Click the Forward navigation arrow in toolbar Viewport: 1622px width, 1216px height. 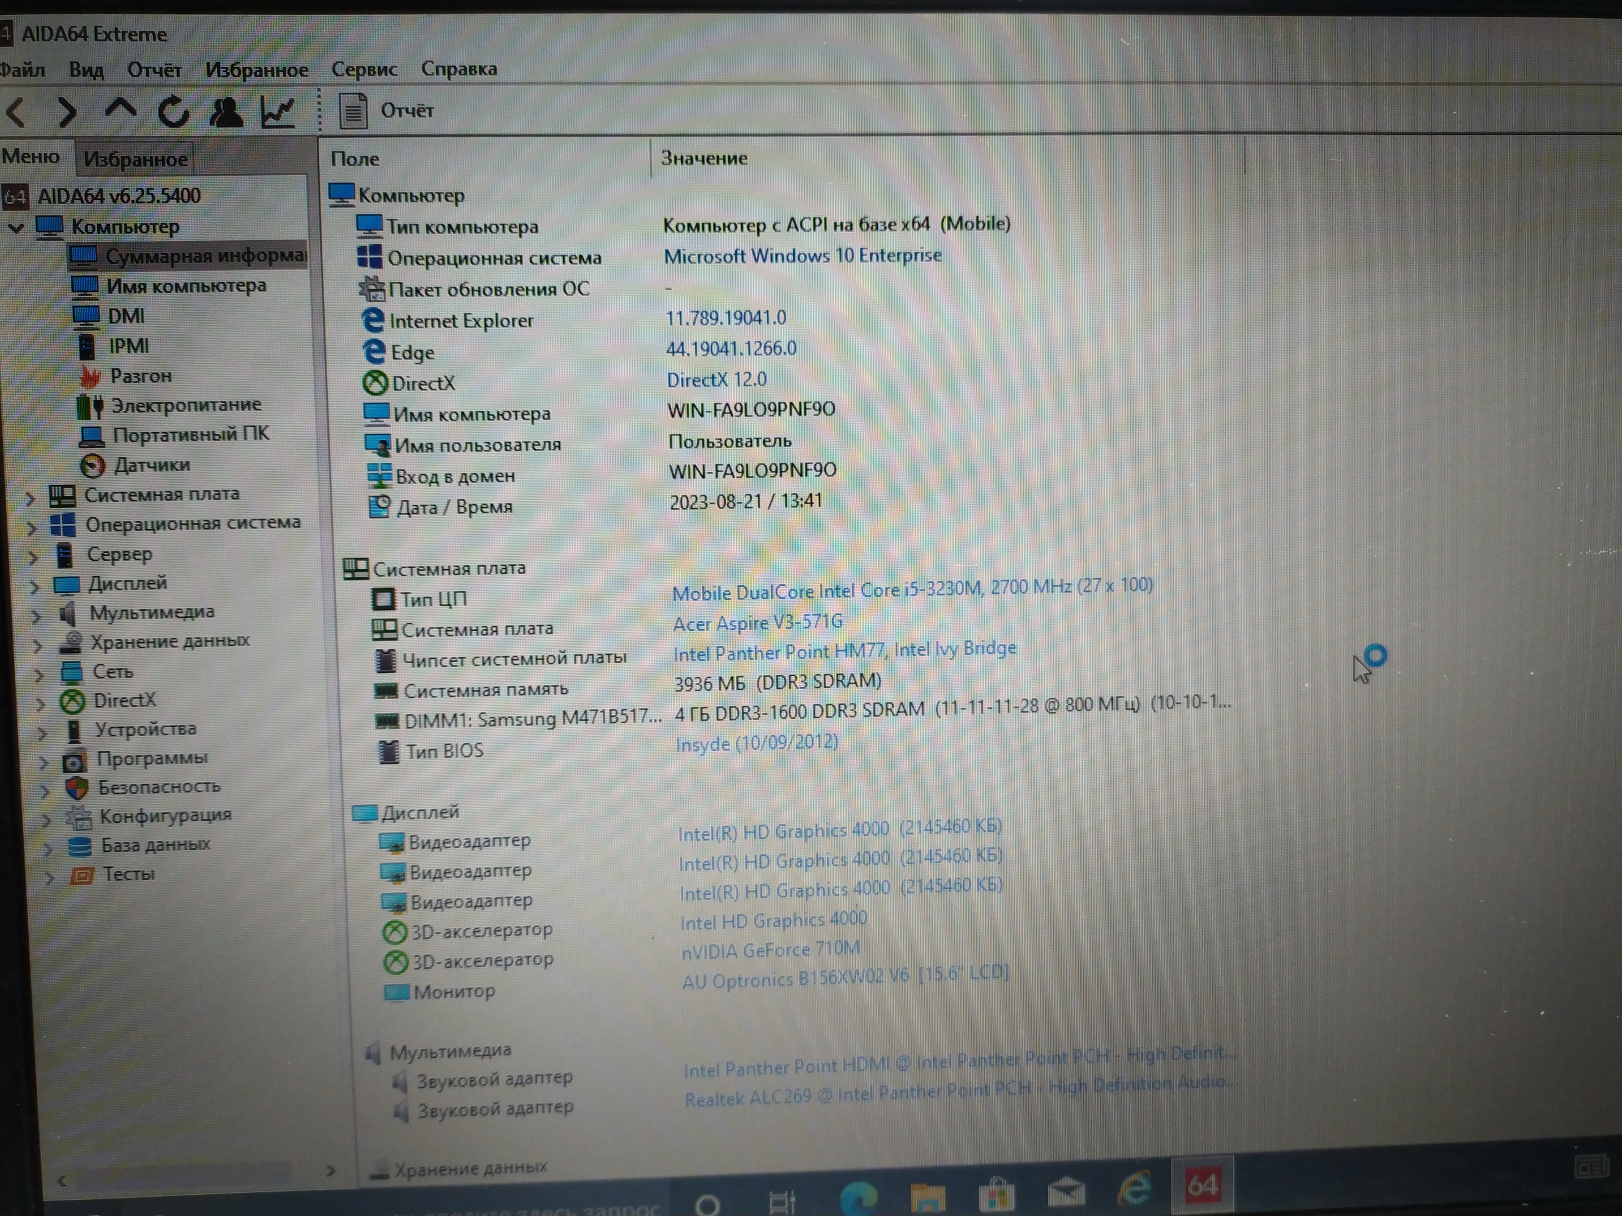click(x=68, y=111)
